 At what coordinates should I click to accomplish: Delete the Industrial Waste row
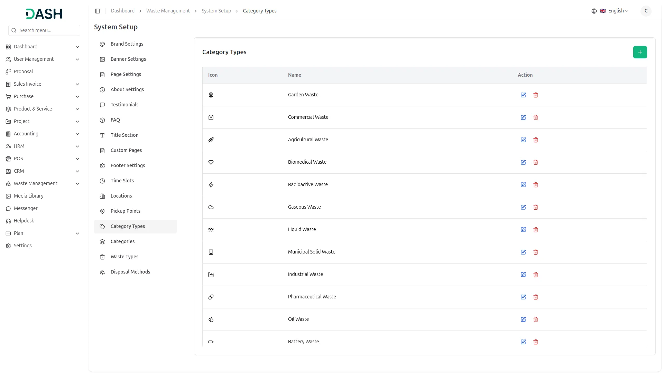(536, 275)
